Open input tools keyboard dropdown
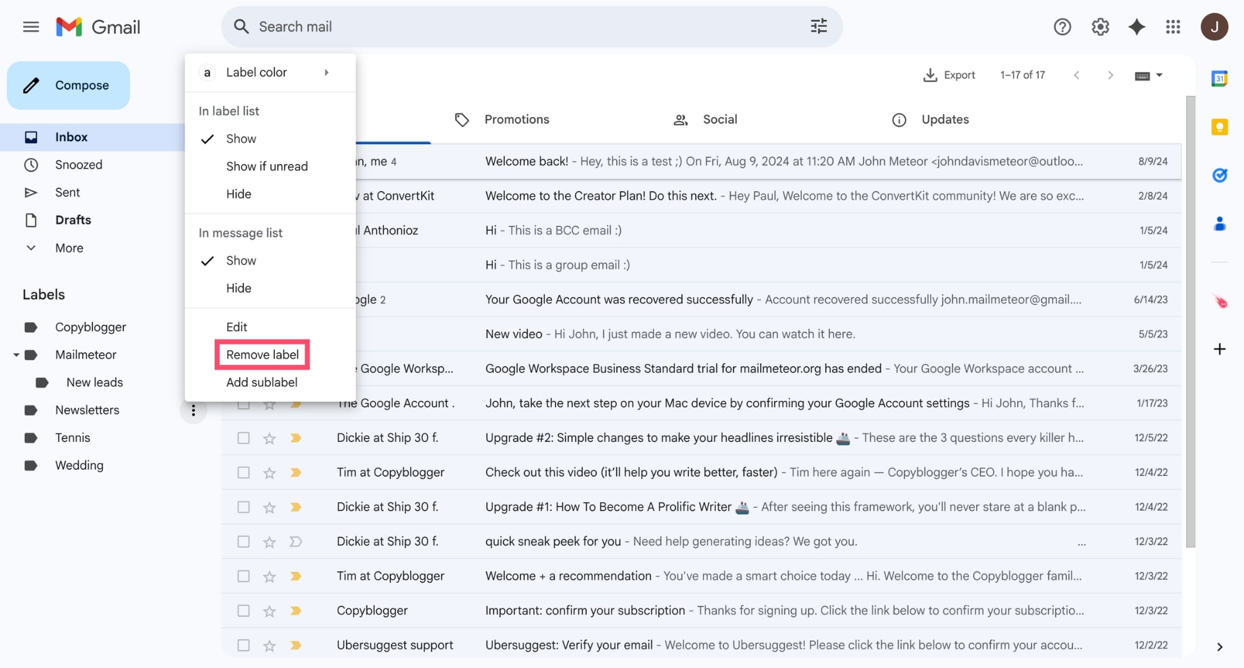The width and height of the screenshot is (1244, 668). coord(1149,76)
